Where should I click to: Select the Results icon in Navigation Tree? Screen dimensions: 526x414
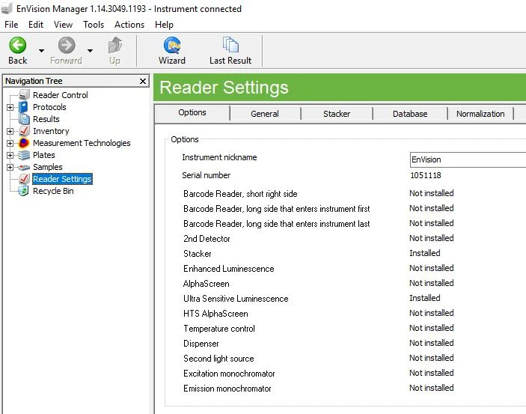[x=24, y=119]
